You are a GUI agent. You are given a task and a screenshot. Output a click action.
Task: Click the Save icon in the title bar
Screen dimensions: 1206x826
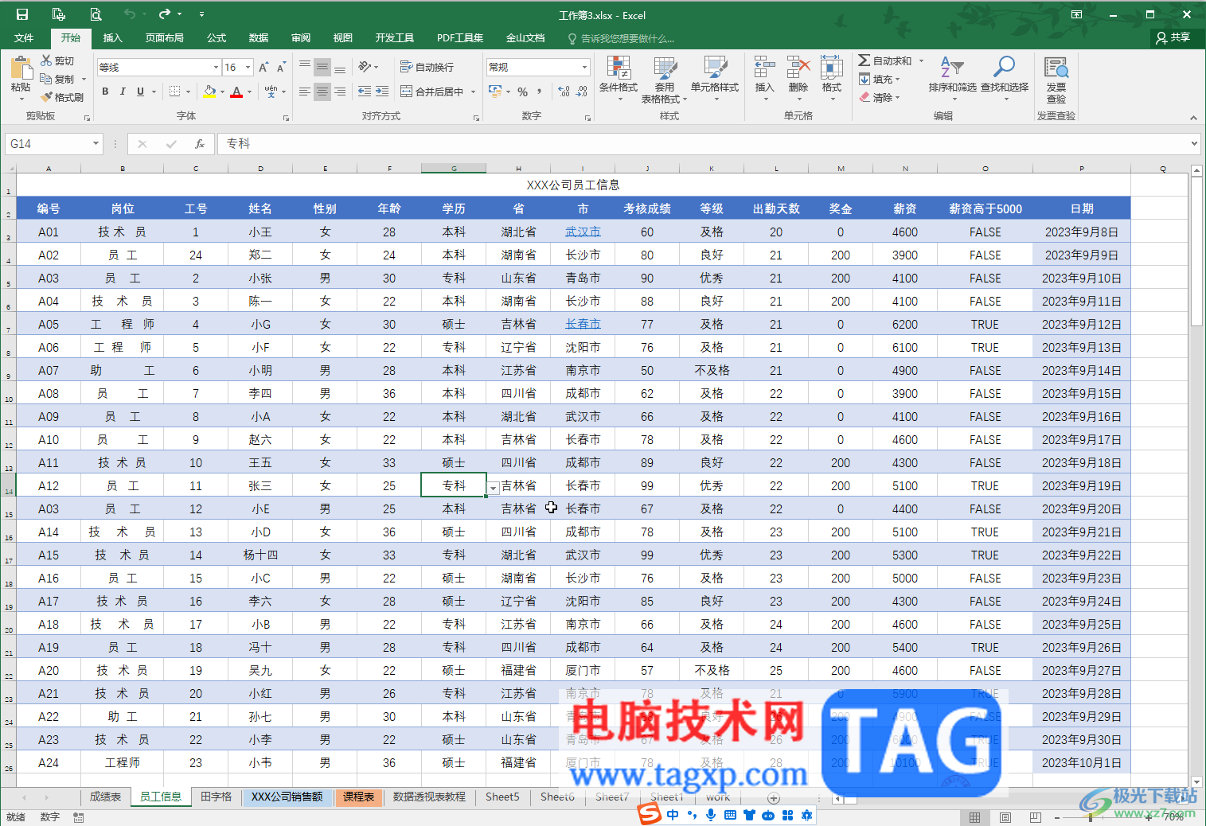click(22, 14)
